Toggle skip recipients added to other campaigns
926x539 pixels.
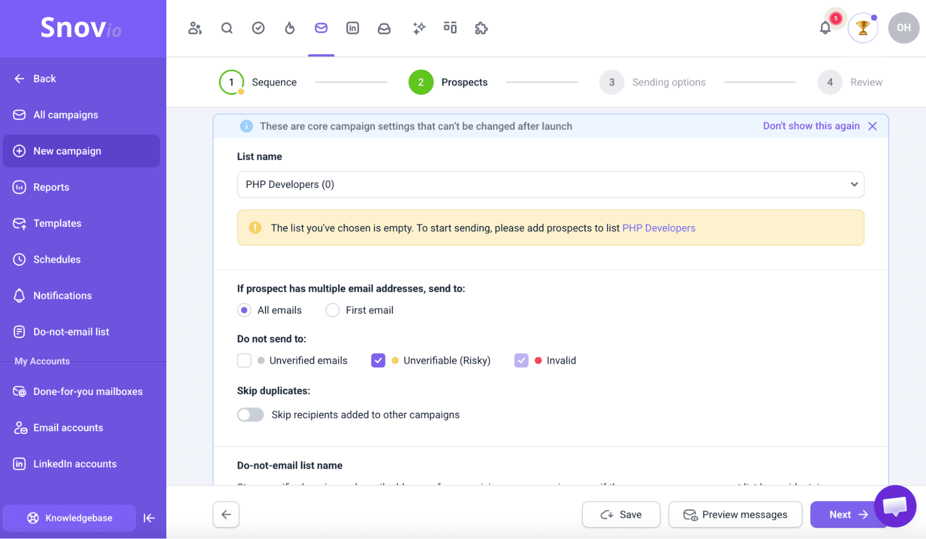(251, 415)
